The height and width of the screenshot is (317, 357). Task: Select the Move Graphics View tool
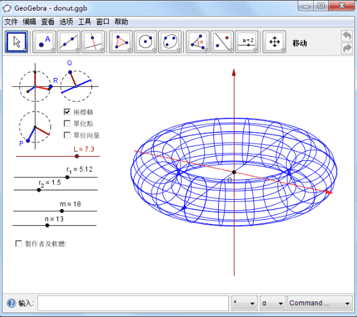[274, 42]
